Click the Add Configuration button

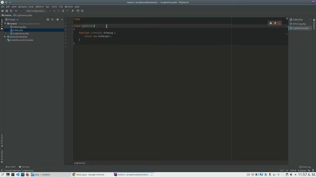coord(36,11)
